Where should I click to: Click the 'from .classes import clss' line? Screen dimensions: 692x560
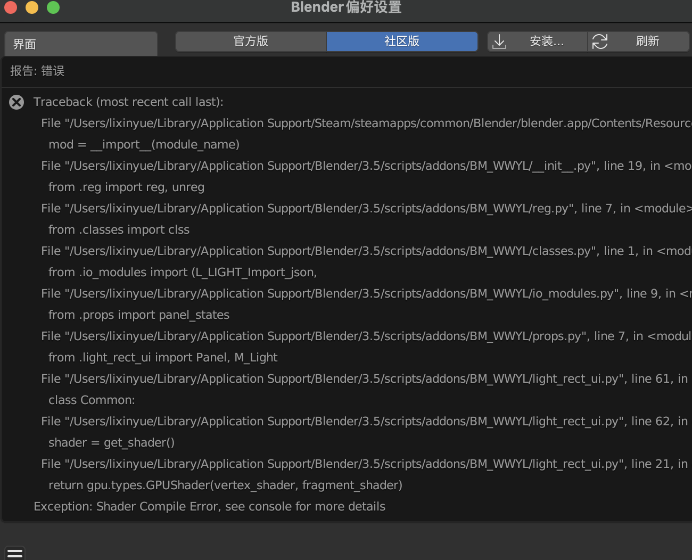tap(119, 229)
